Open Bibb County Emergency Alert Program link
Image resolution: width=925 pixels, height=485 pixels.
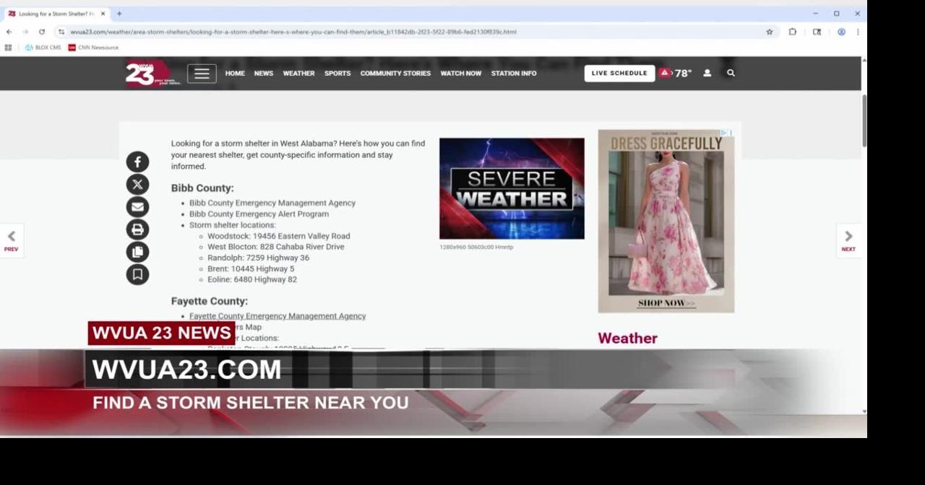(259, 214)
